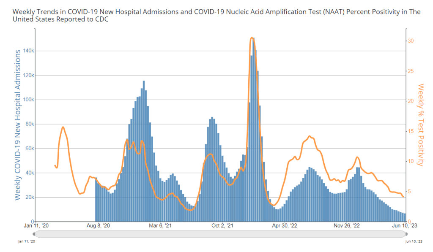Click the right handle of the date range slider
This screenshot has width=433, height=252.
coord(406,234)
